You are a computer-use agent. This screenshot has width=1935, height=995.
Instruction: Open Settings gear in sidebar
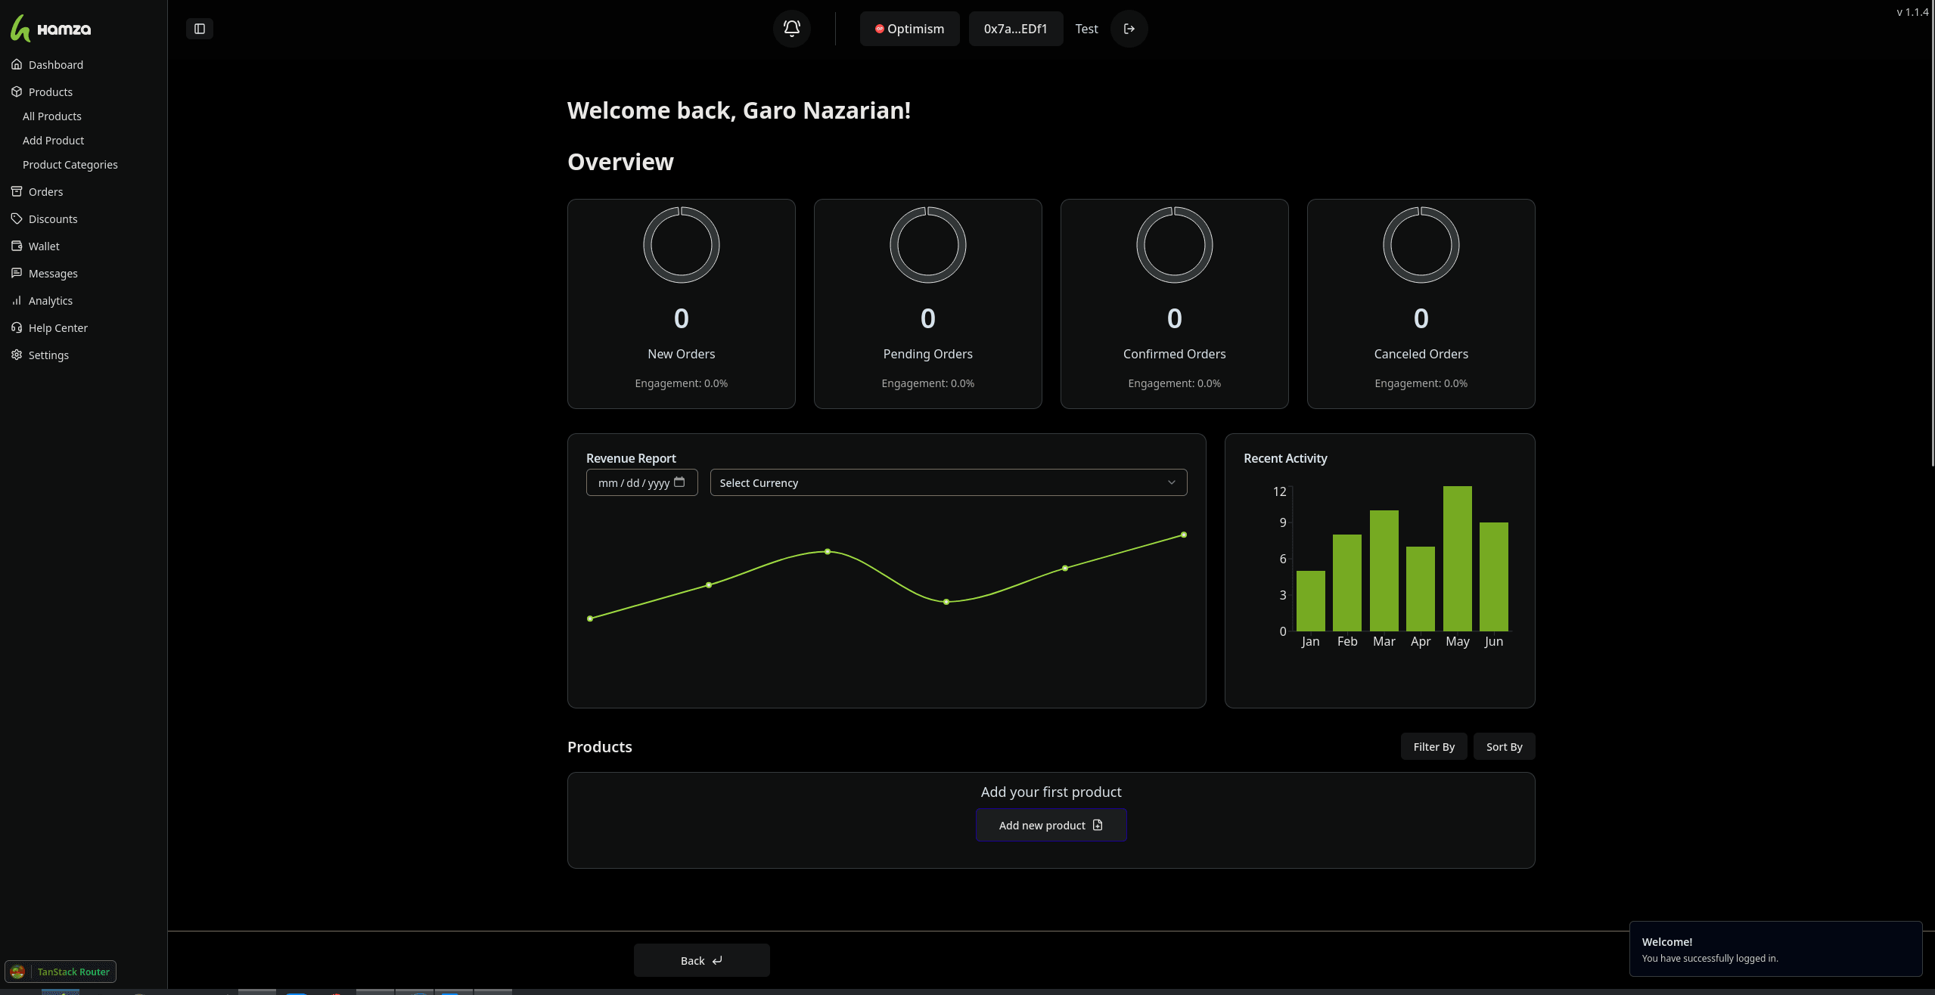[x=17, y=355]
